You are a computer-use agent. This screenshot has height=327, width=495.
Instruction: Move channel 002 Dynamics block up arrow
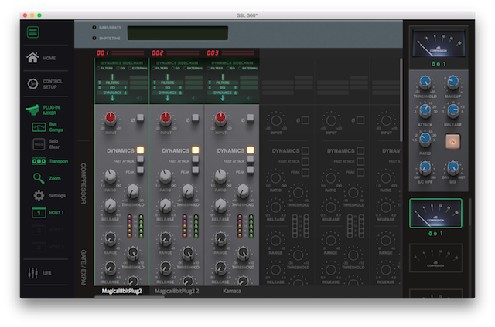pyautogui.click(x=180, y=93)
